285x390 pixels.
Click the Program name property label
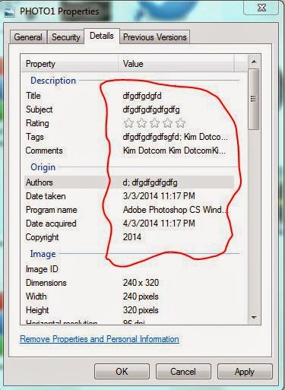click(52, 210)
